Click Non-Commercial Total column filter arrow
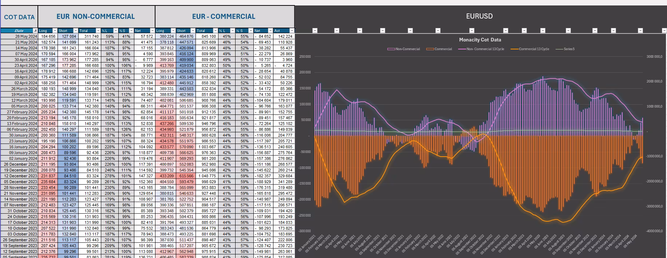 tap(98, 31)
